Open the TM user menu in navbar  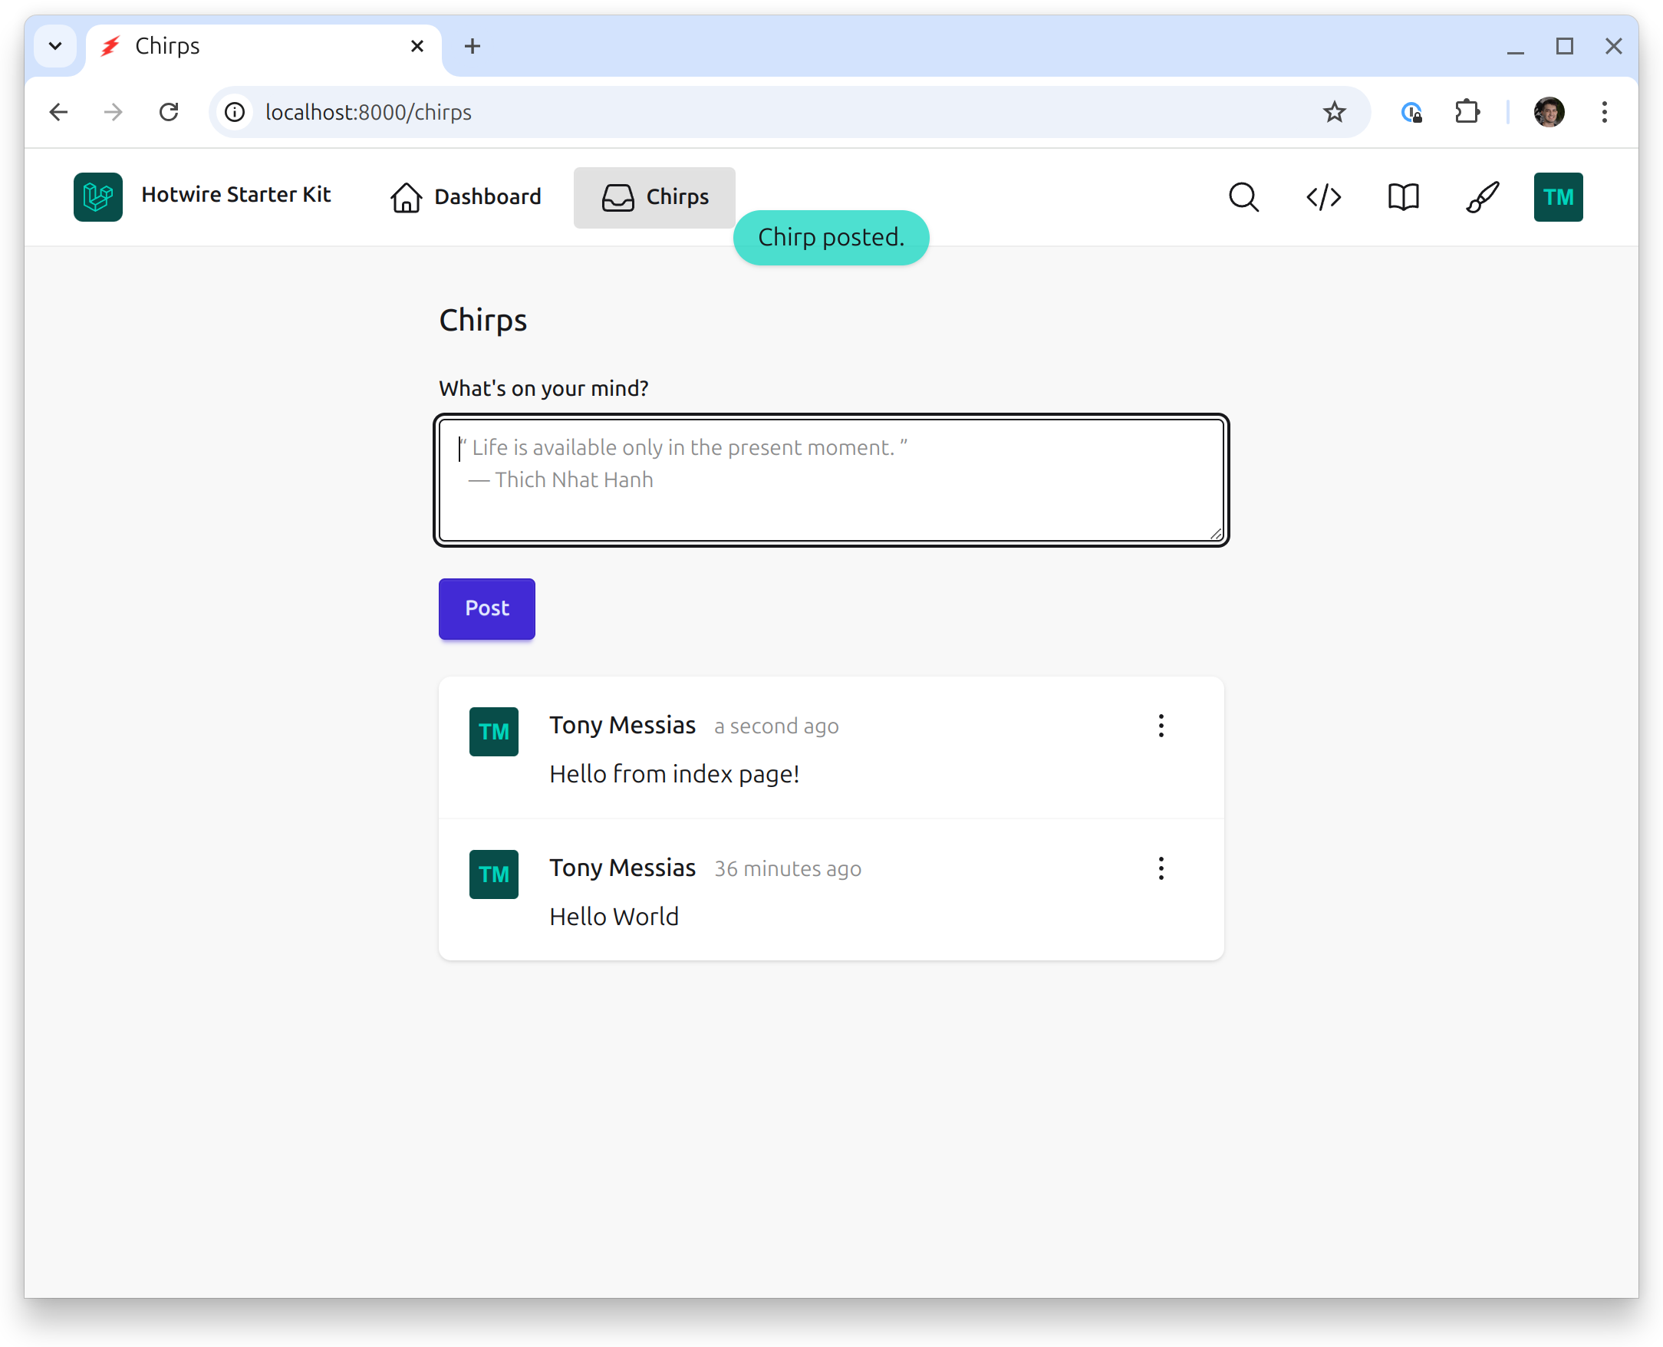(x=1557, y=197)
